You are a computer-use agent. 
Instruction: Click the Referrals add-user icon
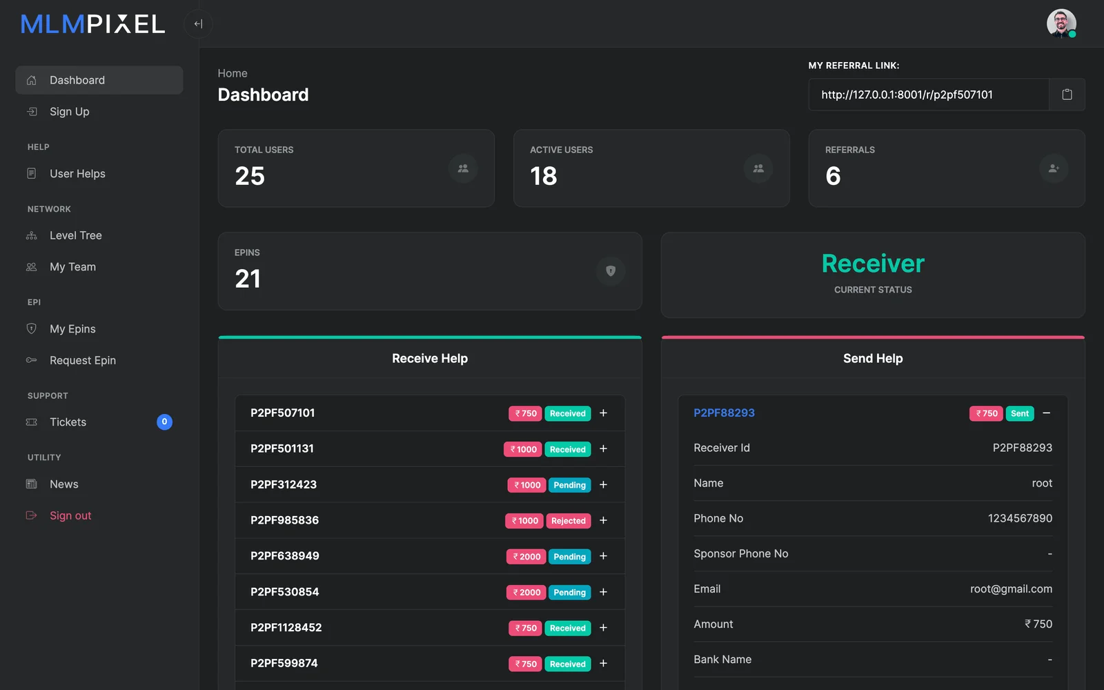pyautogui.click(x=1054, y=168)
